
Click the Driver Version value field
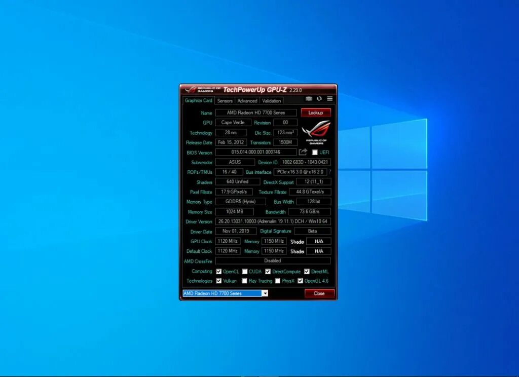[273, 221]
